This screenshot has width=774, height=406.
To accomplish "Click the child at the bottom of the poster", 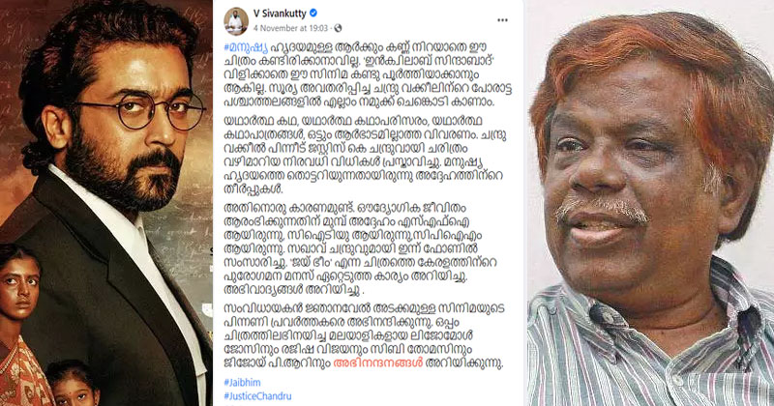I will click(74, 384).
